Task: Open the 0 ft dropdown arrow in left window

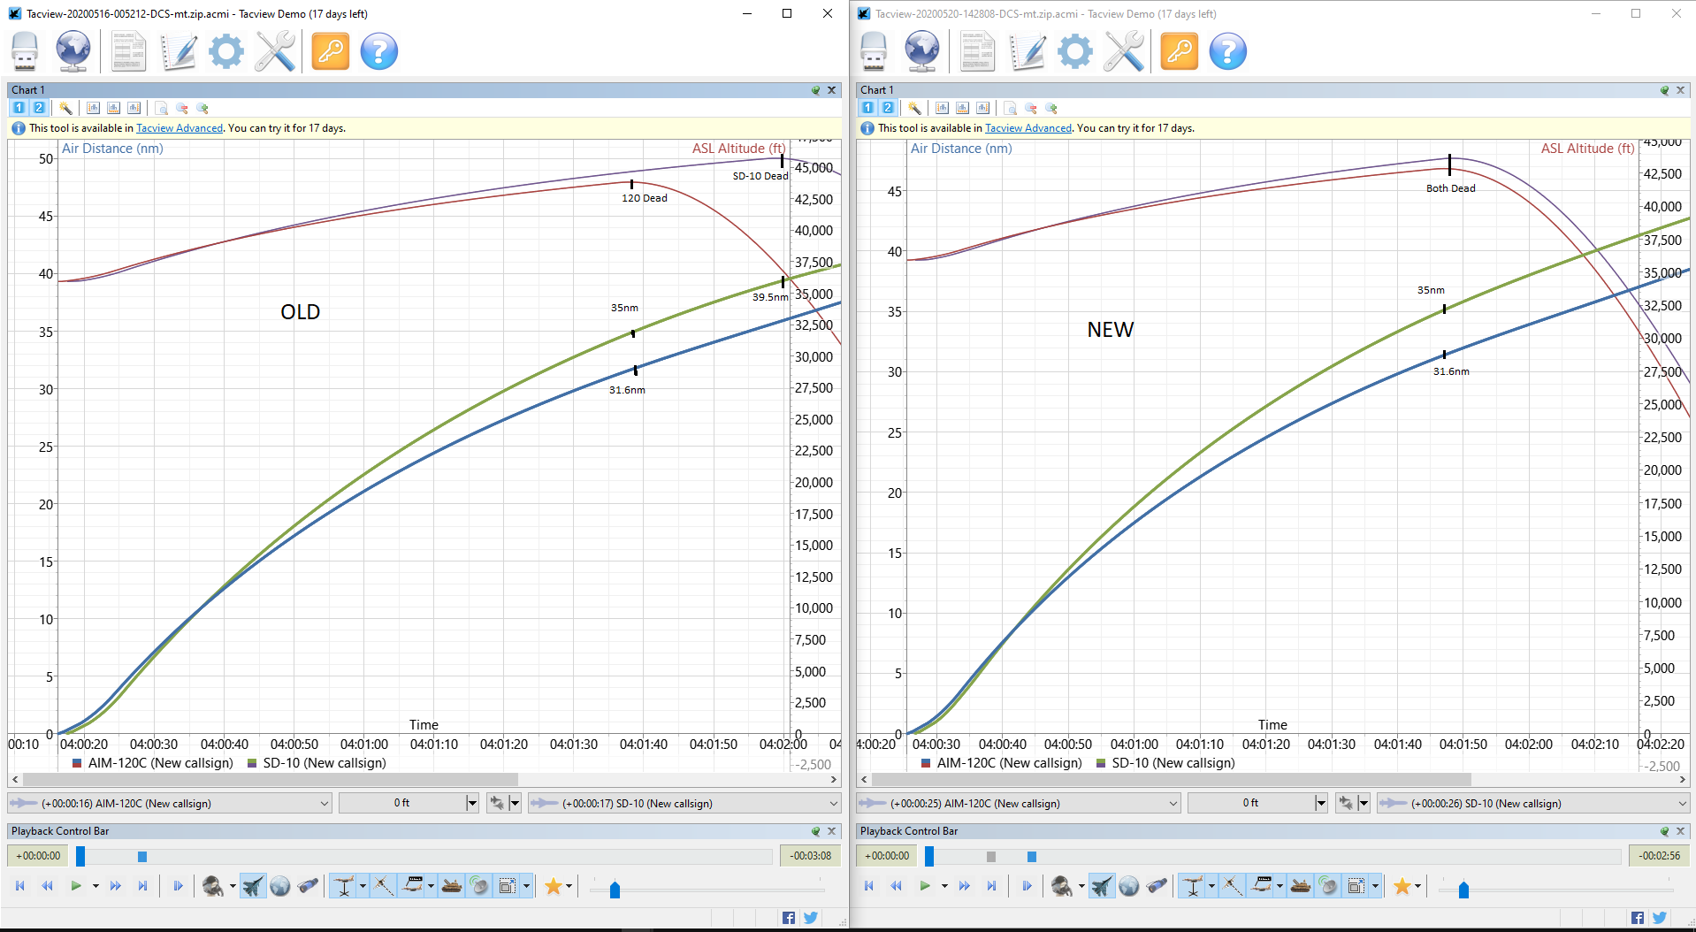Action: tap(472, 804)
